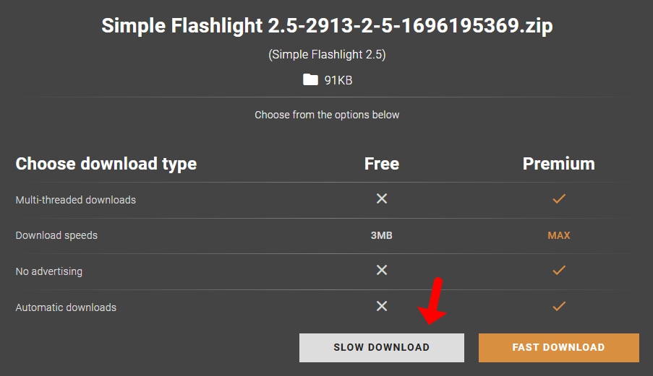This screenshot has width=653, height=376.
Task: Click the folder icon beside 91KB
Action: [x=310, y=79]
